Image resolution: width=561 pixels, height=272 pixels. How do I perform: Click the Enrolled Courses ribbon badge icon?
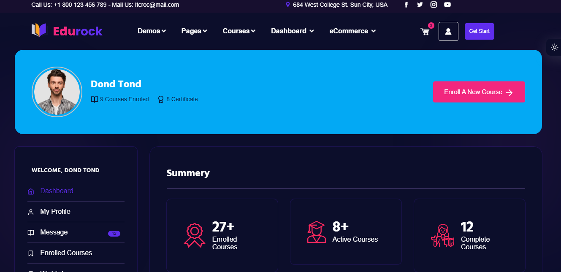[x=194, y=235]
